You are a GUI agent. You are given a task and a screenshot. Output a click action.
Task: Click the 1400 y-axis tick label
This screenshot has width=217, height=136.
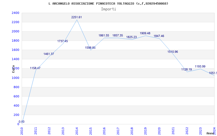click(15, 59)
